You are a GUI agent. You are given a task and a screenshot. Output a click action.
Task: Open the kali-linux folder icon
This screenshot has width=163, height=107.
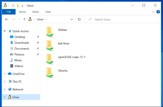[x=50, y=45]
